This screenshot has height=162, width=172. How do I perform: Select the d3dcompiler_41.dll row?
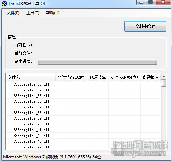tap(83, 130)
